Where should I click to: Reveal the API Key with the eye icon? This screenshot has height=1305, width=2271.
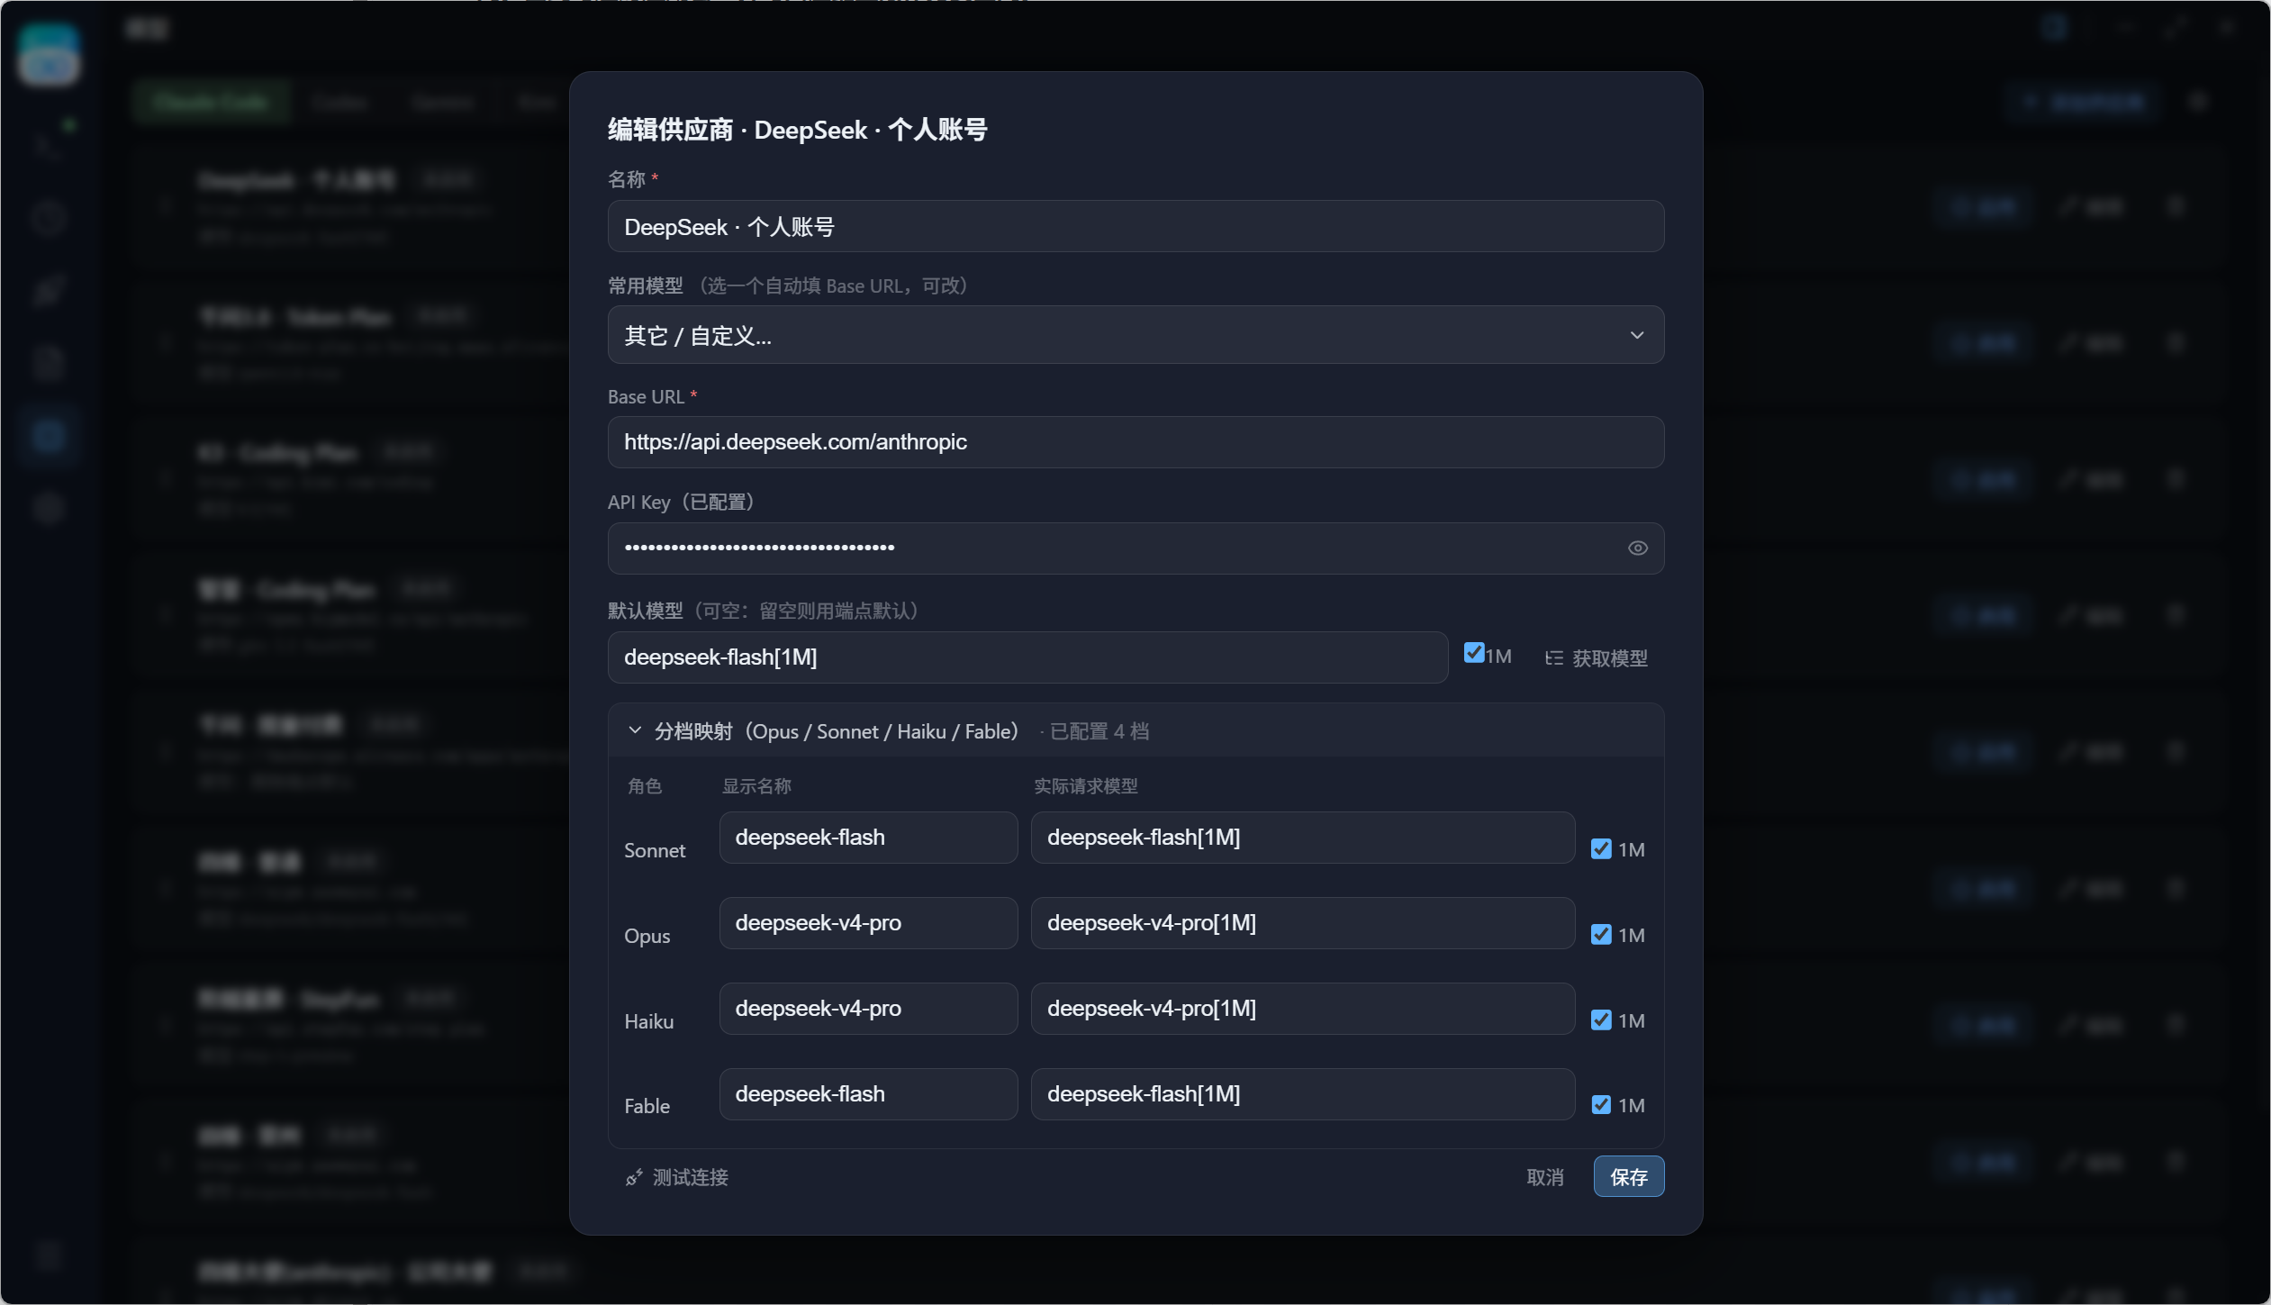point(1637,548)
